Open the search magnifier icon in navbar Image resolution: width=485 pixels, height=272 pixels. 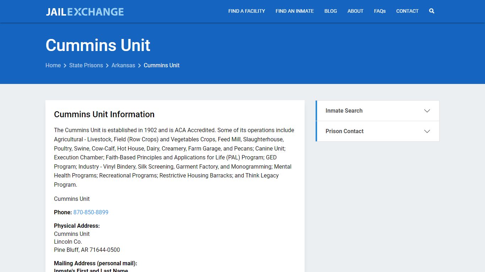tap(431, 11)
